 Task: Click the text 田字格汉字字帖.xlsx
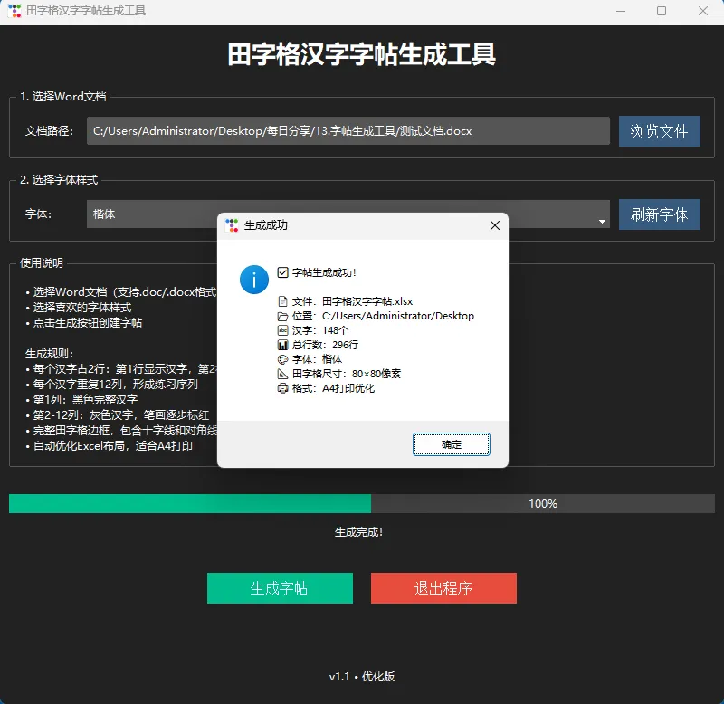(367, 301)
